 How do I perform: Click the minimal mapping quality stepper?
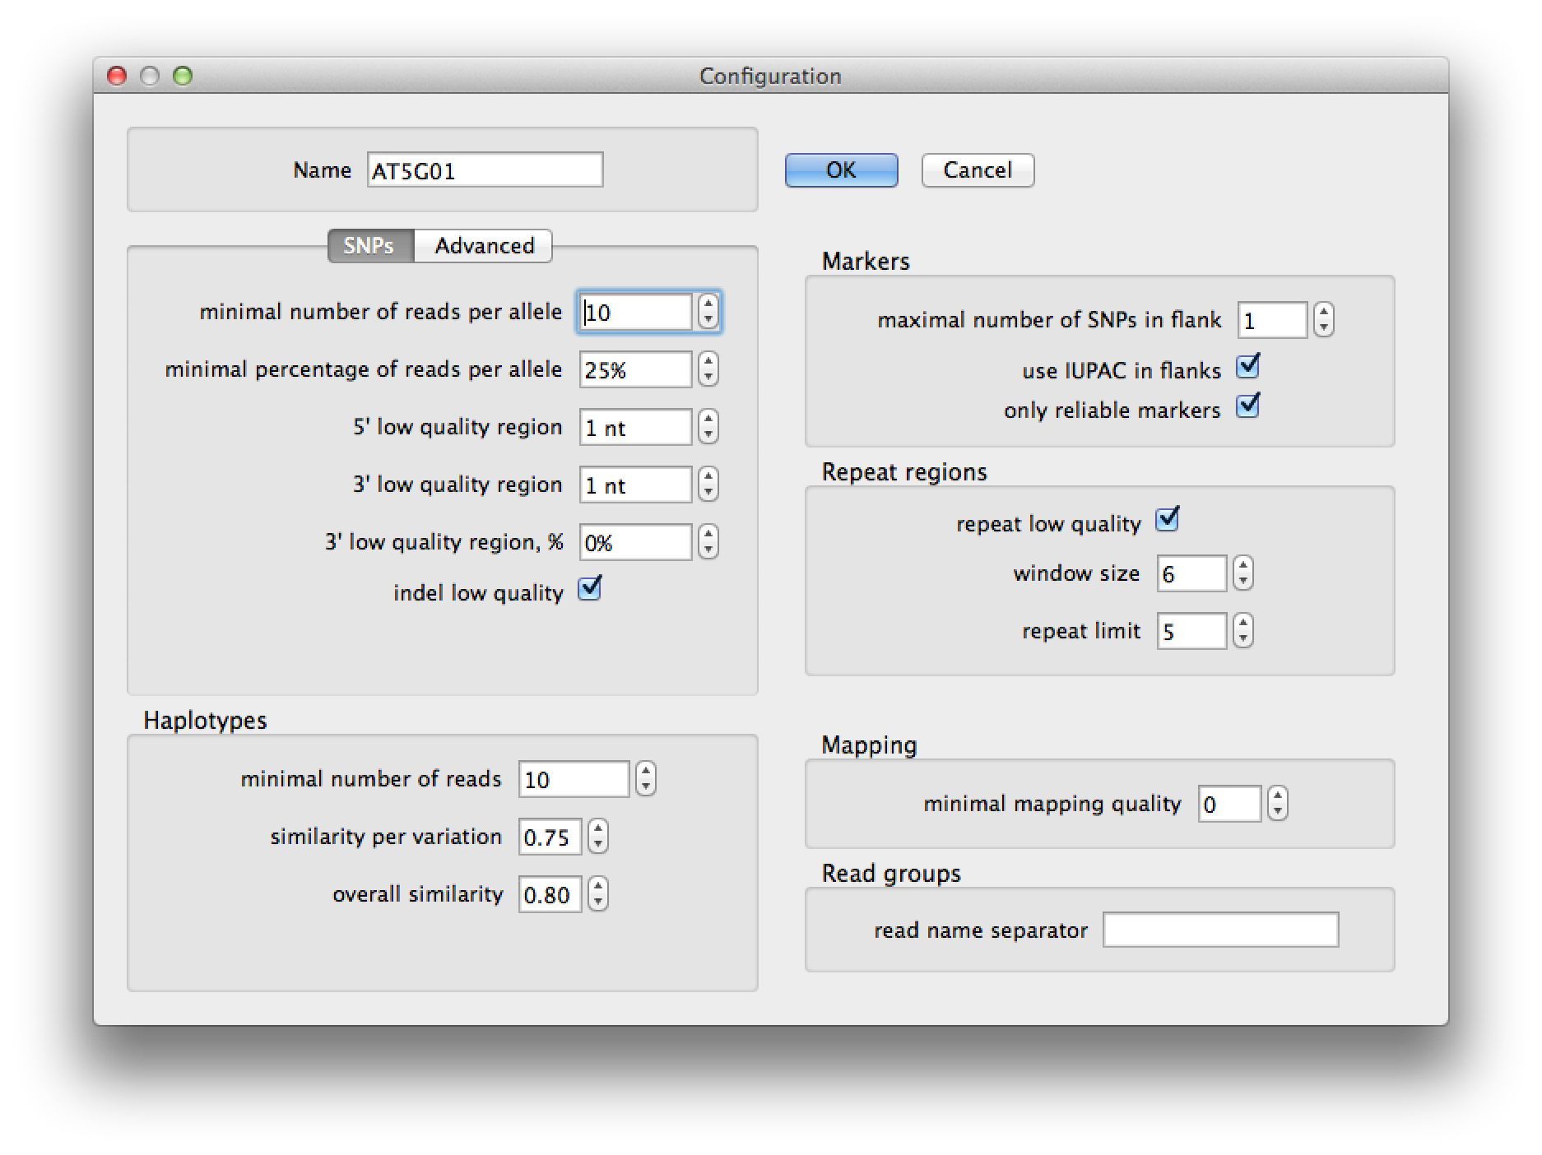pyautogui.click(x=1277, y=804)
